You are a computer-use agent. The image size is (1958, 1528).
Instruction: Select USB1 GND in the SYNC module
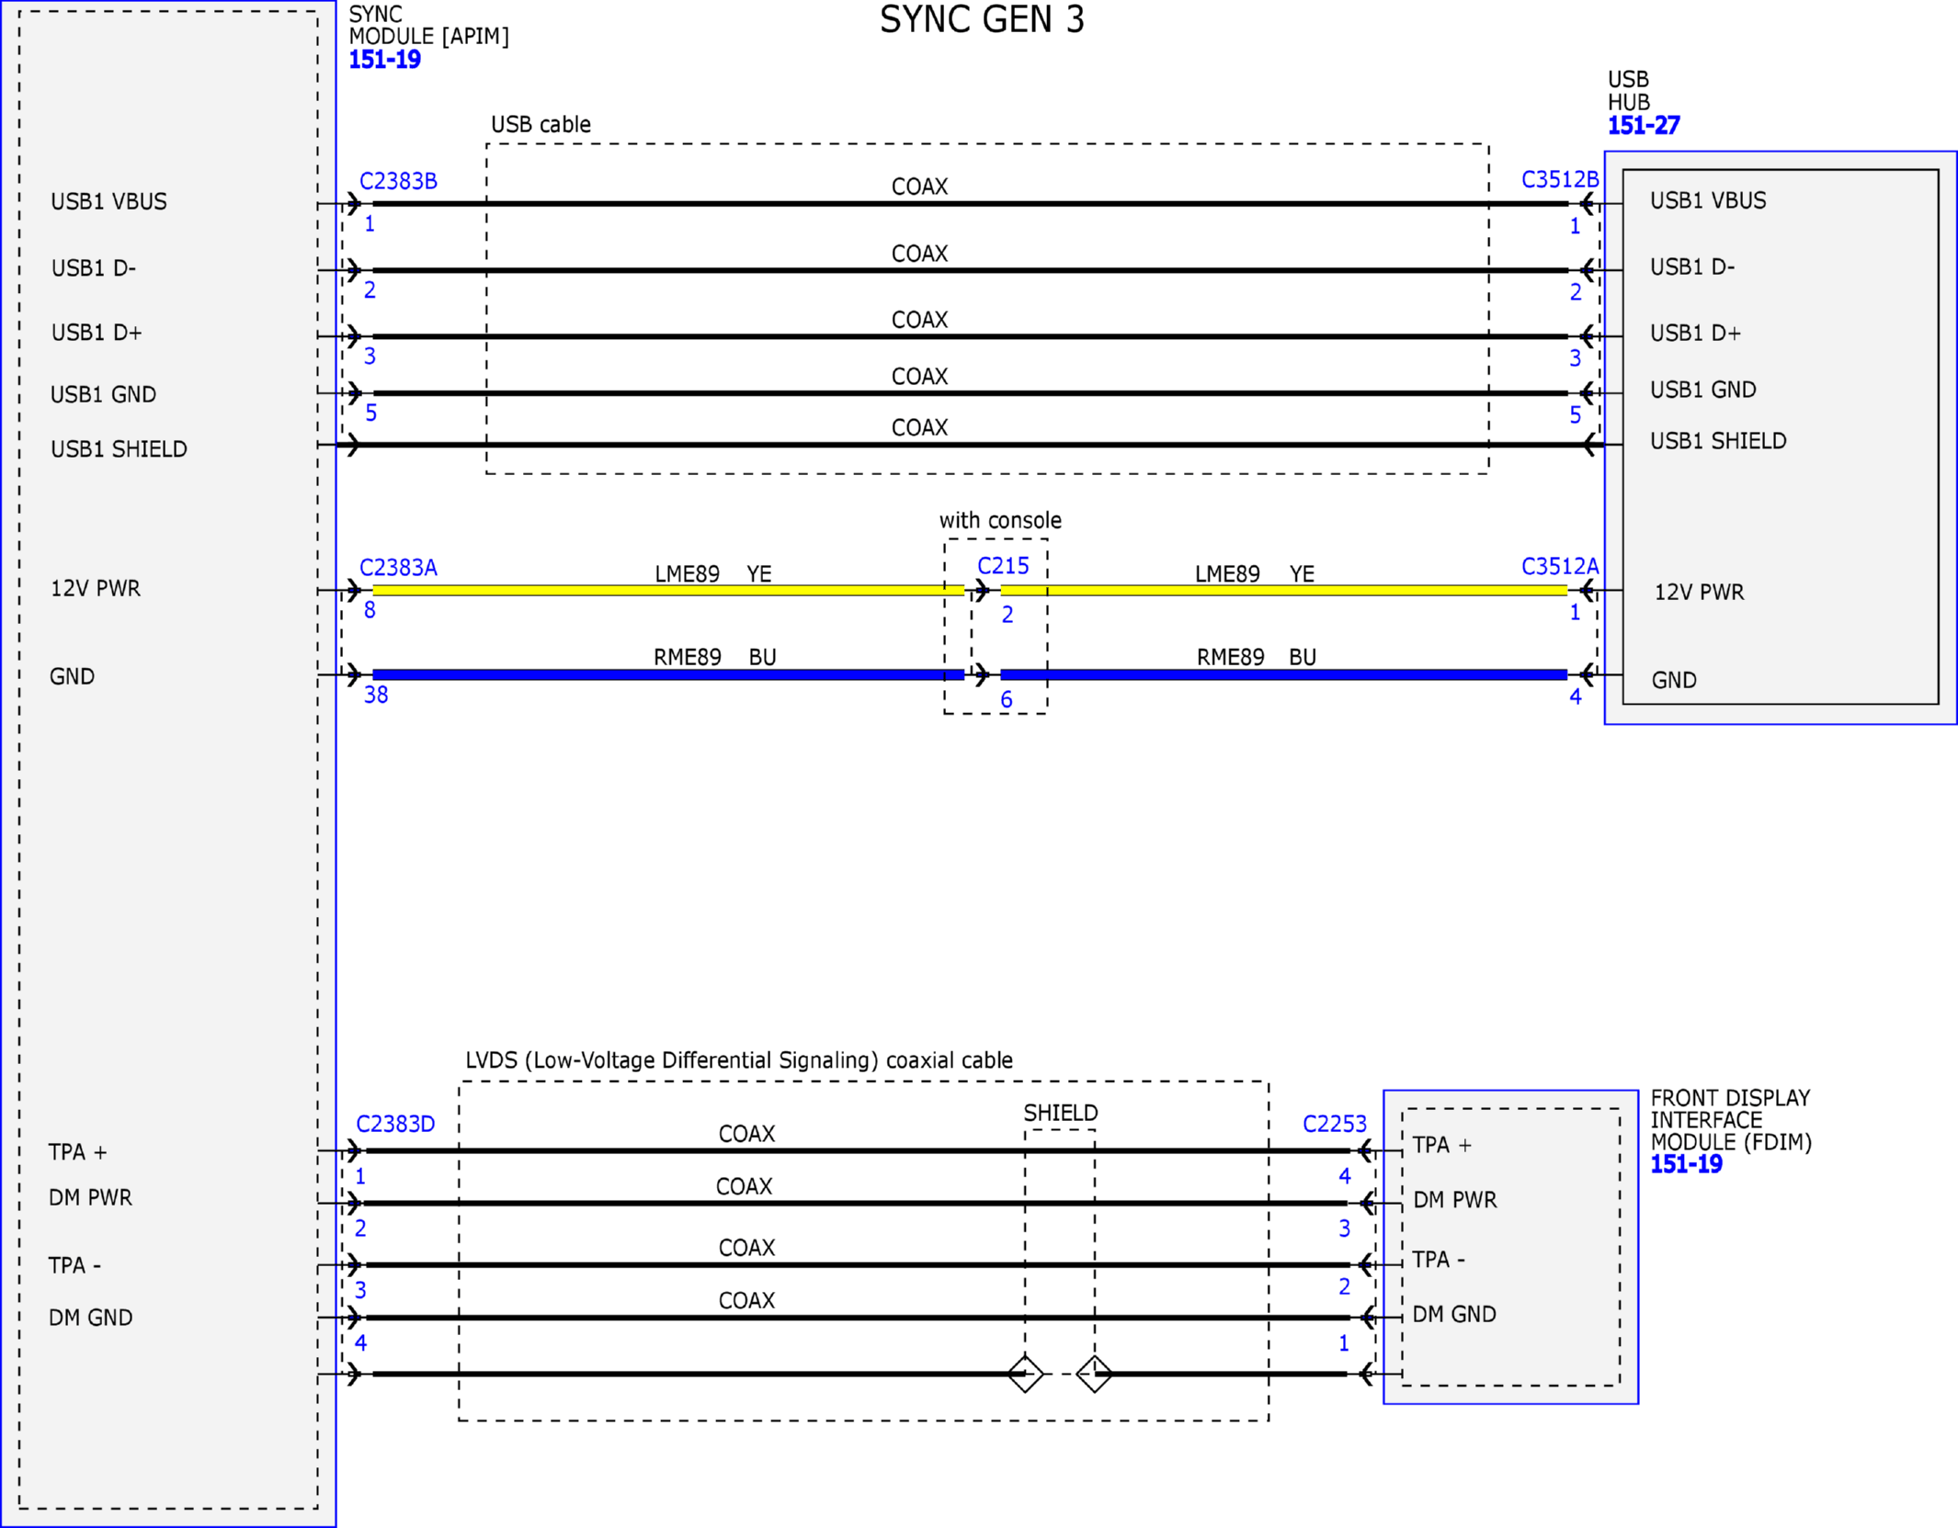pos(103,394)
